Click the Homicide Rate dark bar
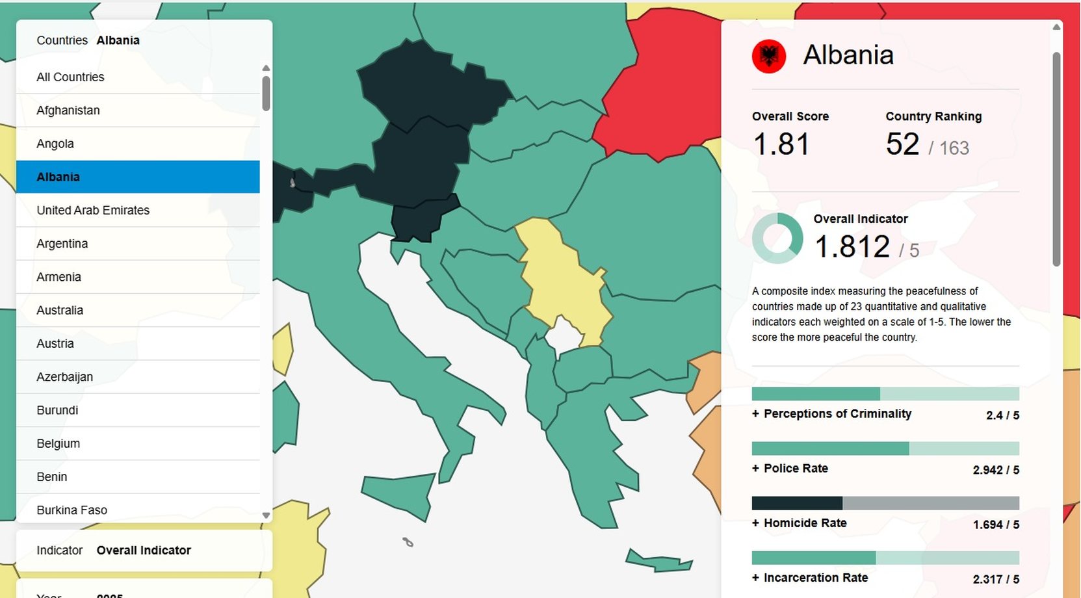Image resolution: width=1081 pixels, height=598 pixels. pos(797,503)
